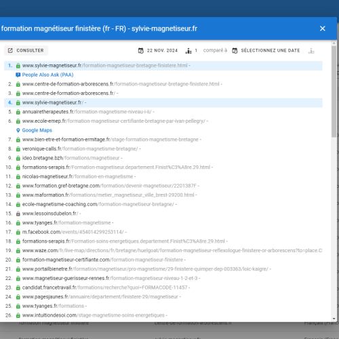
Task: Click green padlock of result 1 sylvie-magnetiseur.fr
Action: coord(18,66)
